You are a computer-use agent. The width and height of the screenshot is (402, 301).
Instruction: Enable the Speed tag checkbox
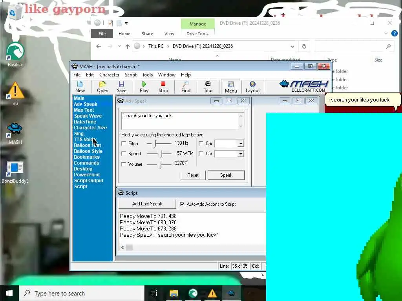(124, 154)
